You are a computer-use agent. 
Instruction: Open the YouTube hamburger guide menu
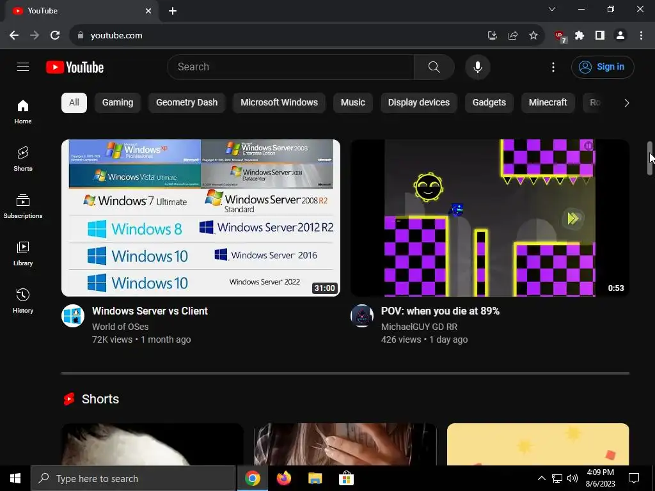[x=23, y=66]
